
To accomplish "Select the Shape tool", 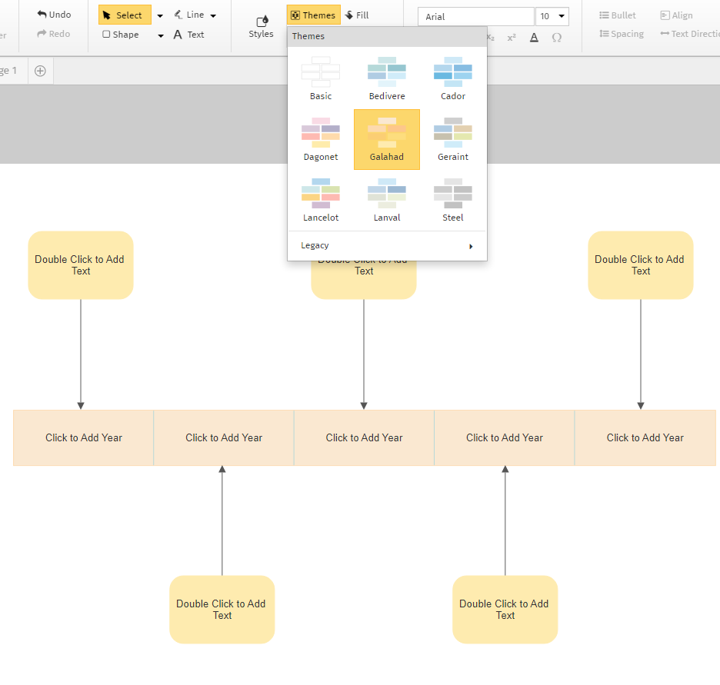I will pyautogui.click(x=120, y=34).
